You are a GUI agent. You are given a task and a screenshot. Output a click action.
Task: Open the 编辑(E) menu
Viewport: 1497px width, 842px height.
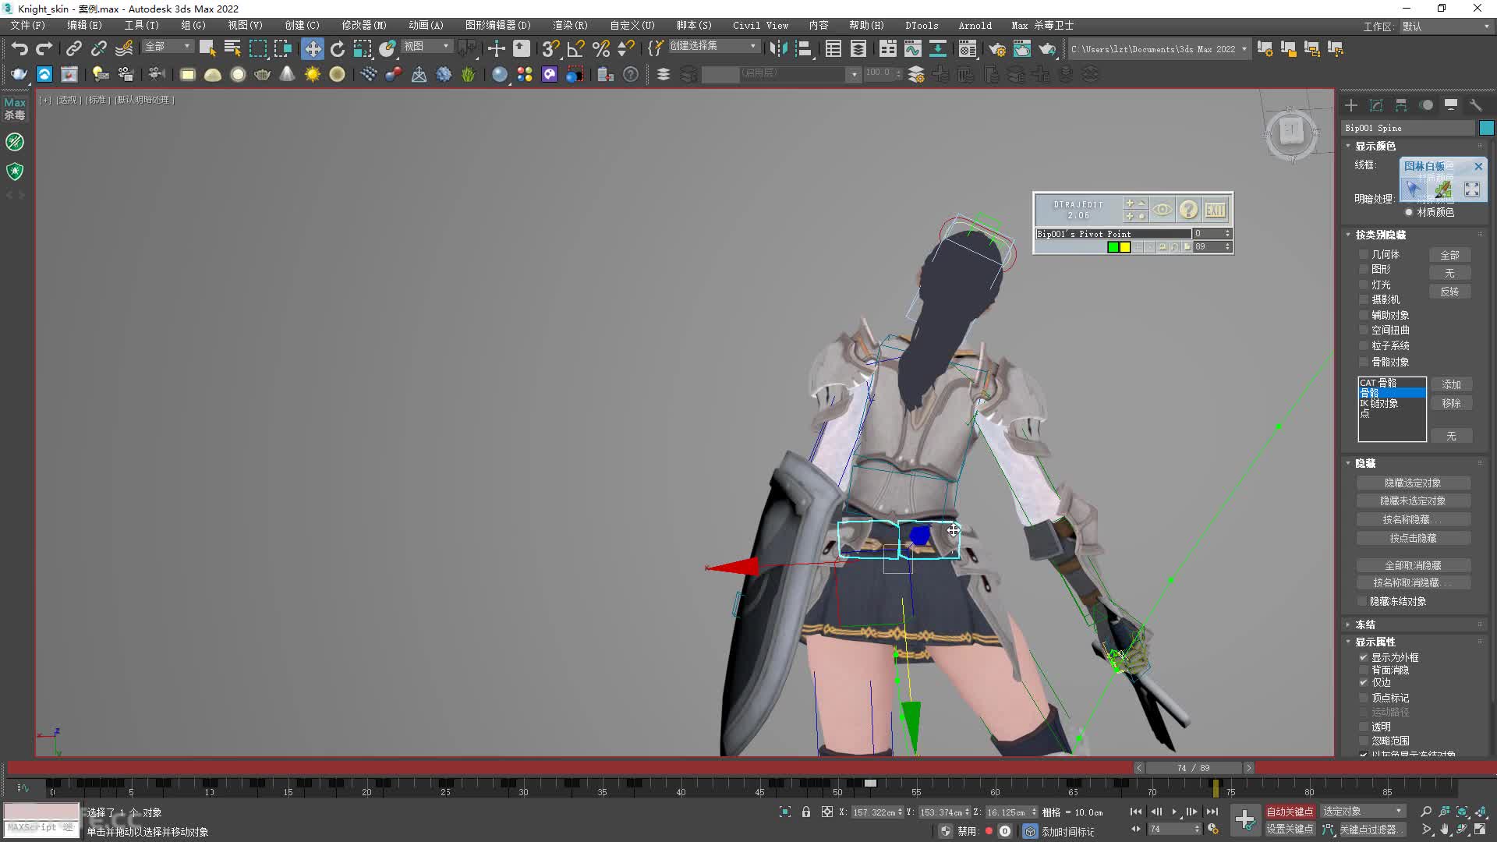84,26
